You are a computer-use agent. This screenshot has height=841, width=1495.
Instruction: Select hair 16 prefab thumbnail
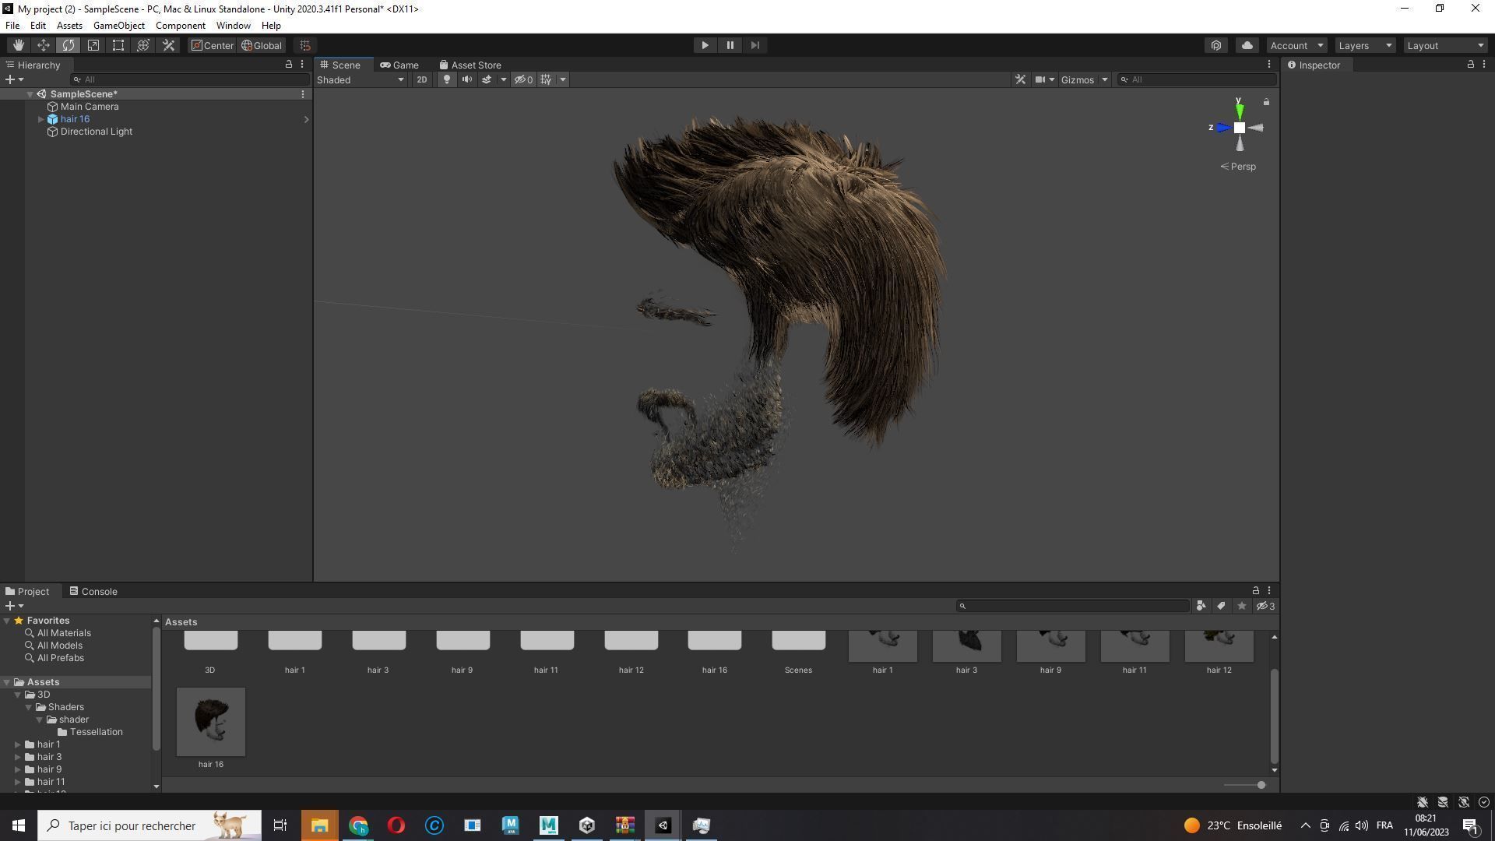click(210, 722)
